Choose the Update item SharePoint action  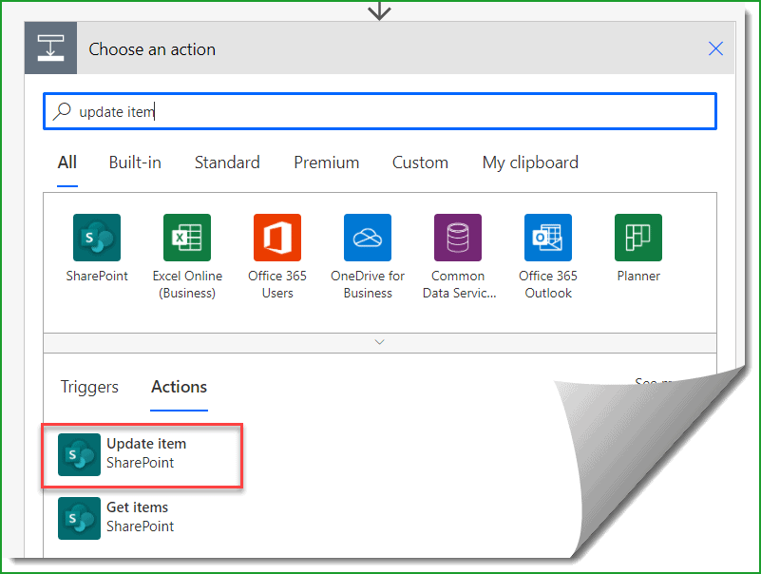tap(143, 454)
